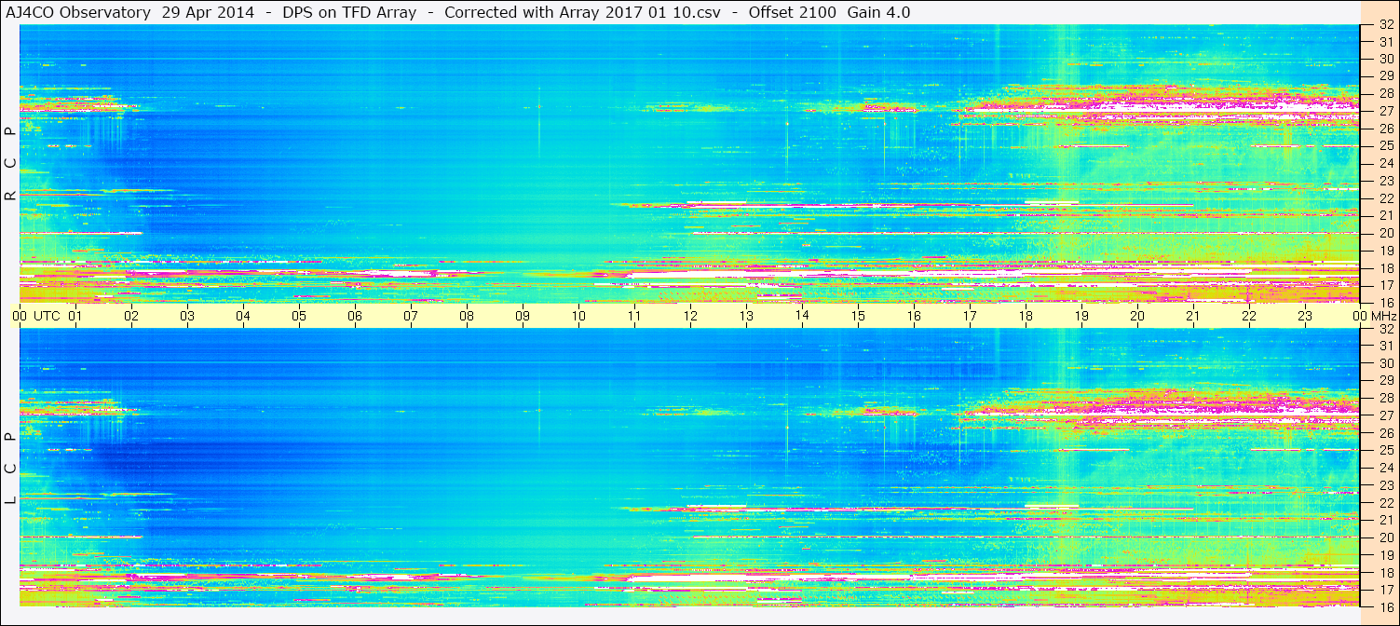
Task: Click the 03 UTC time label
Action: (x=187, y=316)
